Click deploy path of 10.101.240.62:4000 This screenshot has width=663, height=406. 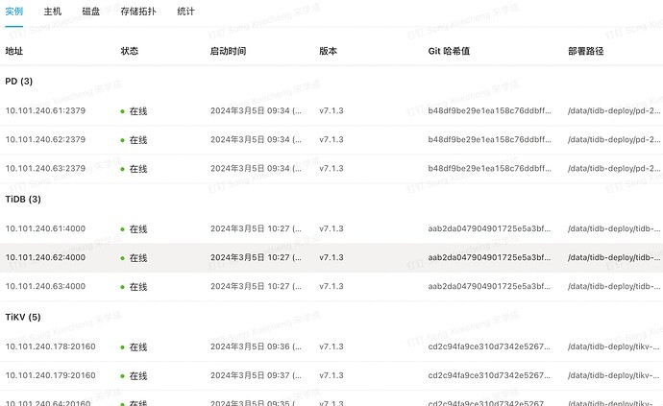tap(614, 257)
